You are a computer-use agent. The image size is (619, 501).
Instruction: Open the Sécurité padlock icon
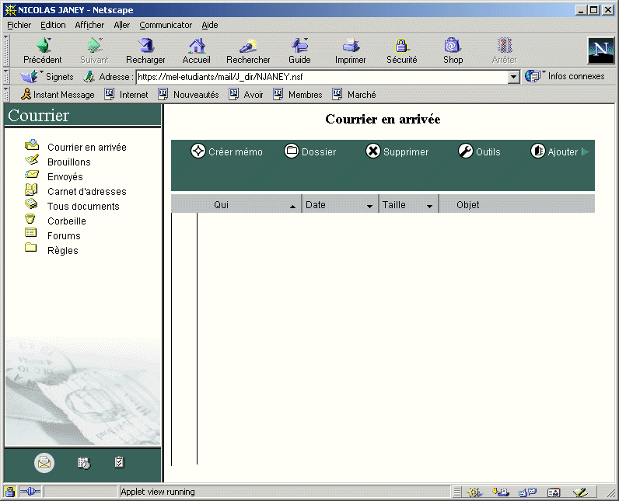[401, 46]
